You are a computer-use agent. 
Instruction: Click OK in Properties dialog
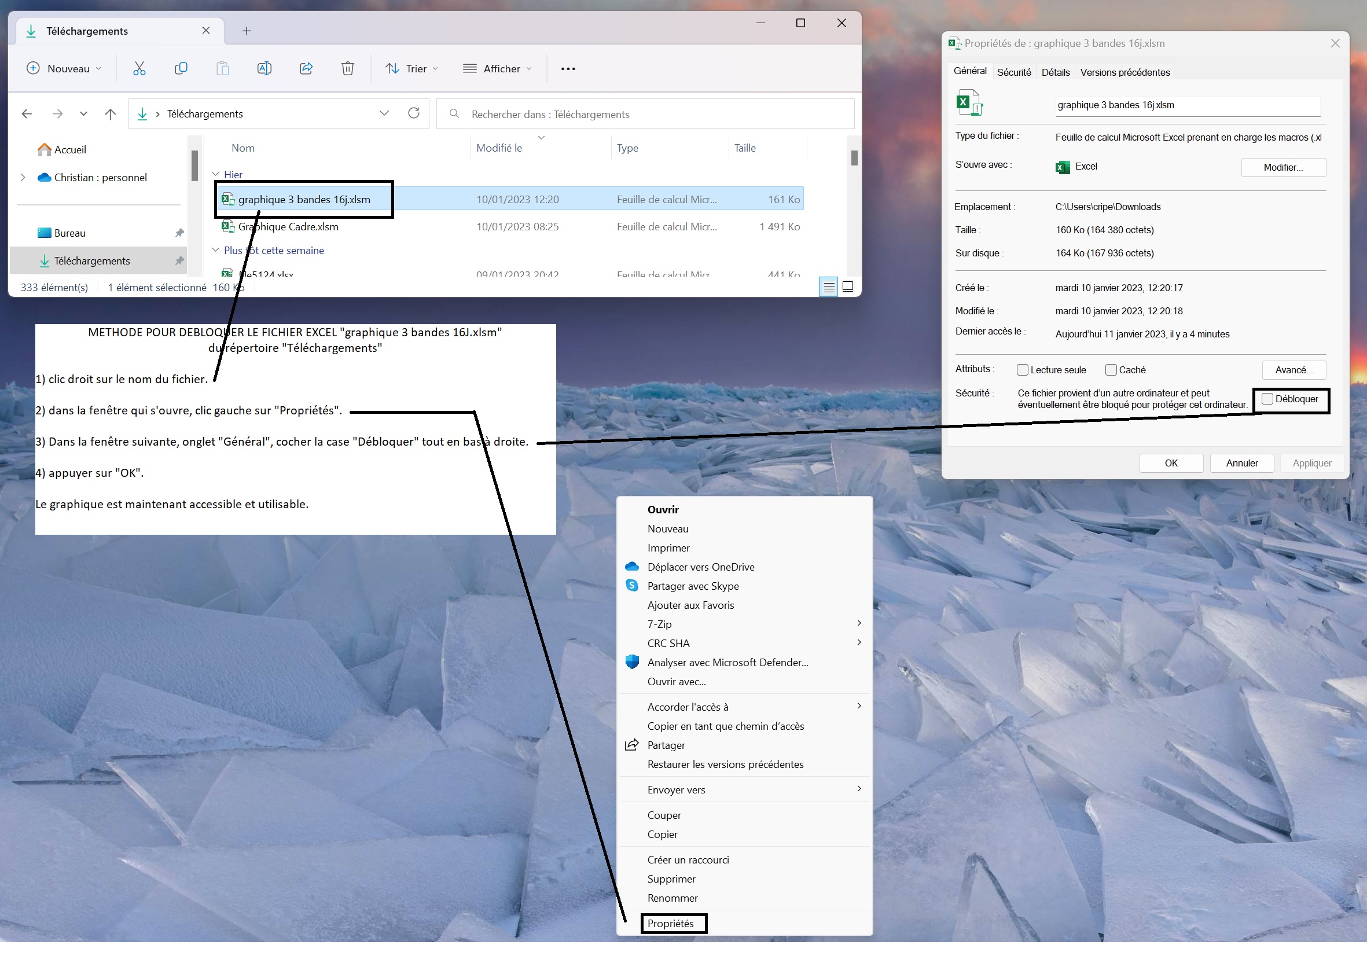coord(1171,463)
